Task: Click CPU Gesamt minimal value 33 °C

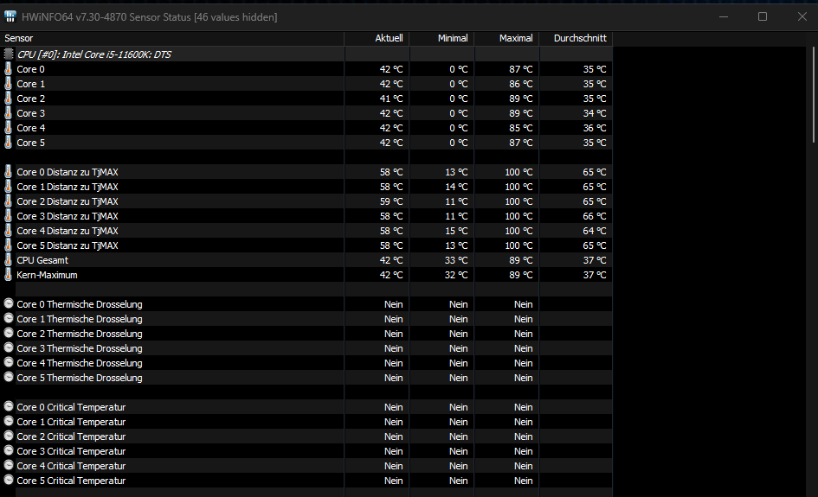Action: pyautogui.click(x=456, y=260)
